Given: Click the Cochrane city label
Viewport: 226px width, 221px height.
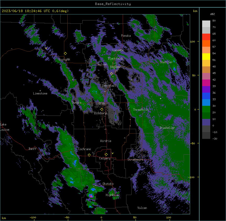Looking at the screenshot, I should point(84,149).
